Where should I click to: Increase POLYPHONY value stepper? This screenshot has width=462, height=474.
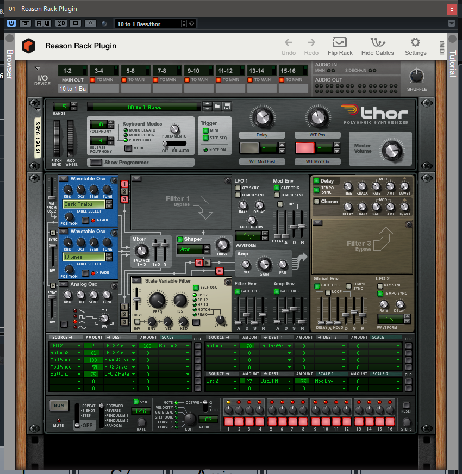pyautogui.click(x=111, y=122)
